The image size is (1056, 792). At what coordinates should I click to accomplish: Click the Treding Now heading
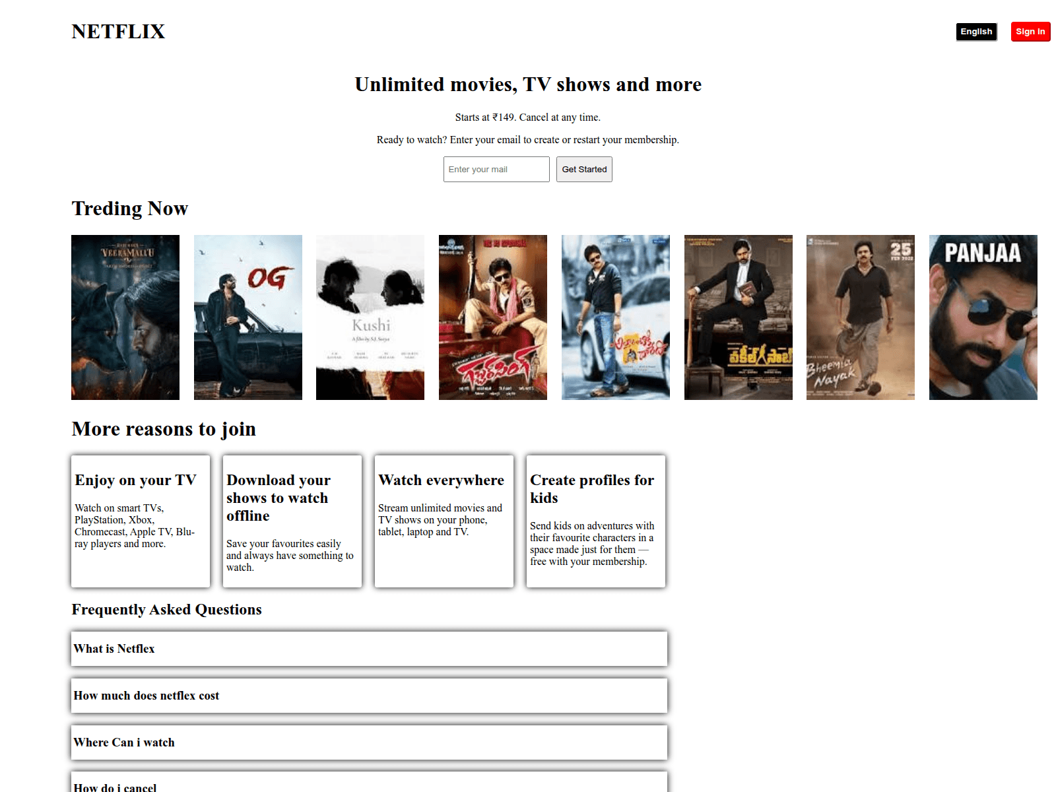pos(130,209)
